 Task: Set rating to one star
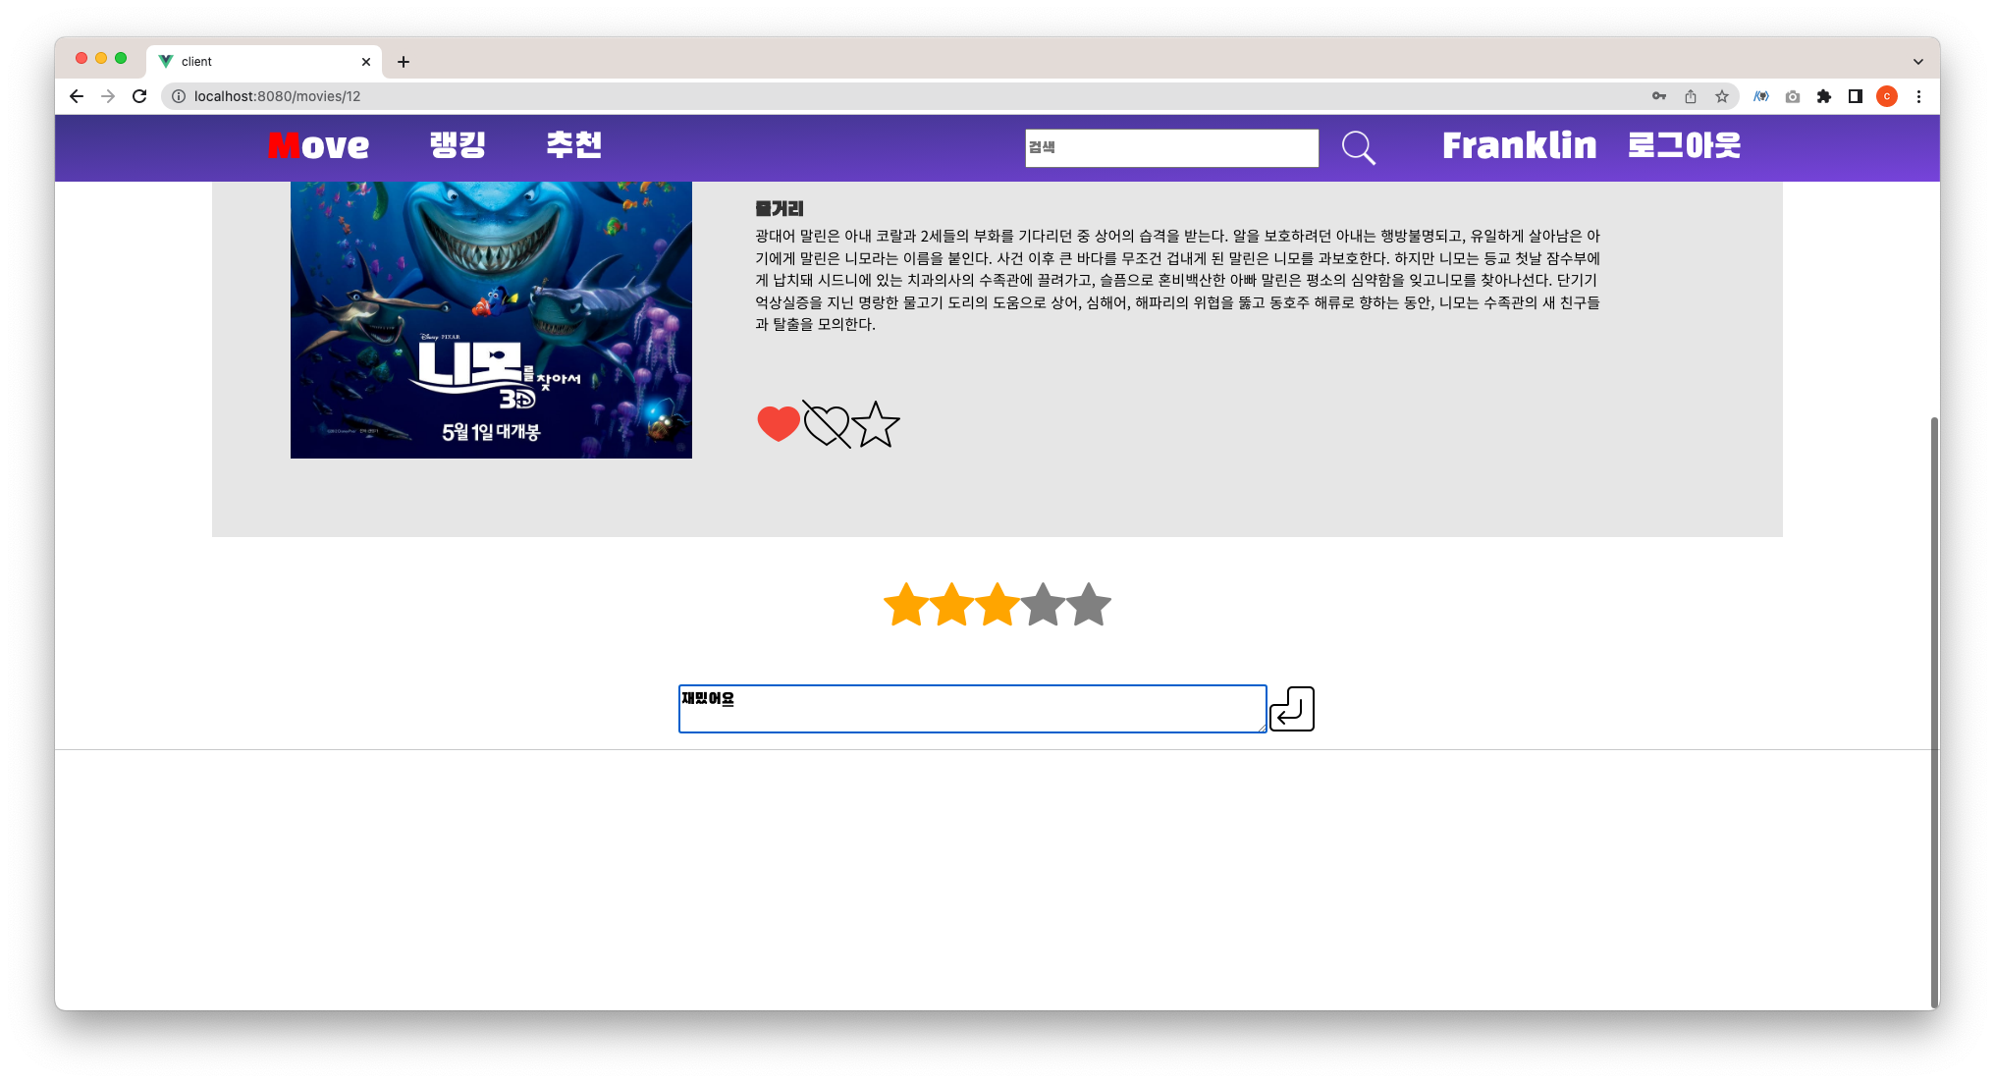click(905, 605)
